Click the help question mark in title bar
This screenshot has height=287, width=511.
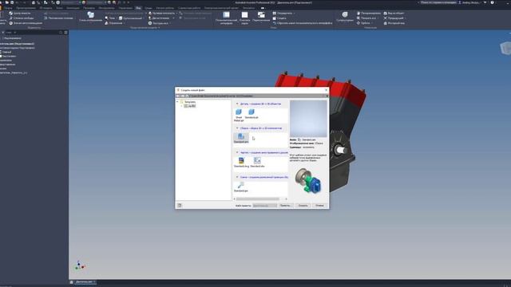coord(492,2)
